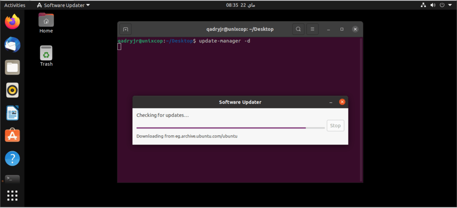Open the Home folder desktop icon

(x=46, y=23)
